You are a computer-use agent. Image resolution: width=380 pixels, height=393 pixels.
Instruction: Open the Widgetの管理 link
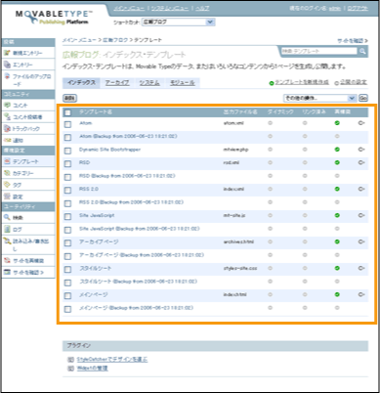tap(93, 369)
